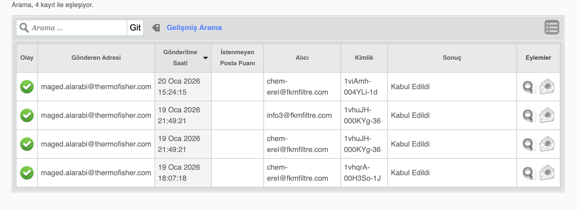View details for the 20 Oca 2026 15:24:15 message
Viewport: 580px width, 210px height.
click(x=529, y=87)
